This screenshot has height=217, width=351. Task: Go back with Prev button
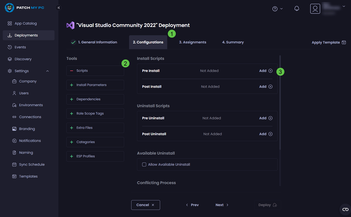pyautogui.click(x=192, y=205)
